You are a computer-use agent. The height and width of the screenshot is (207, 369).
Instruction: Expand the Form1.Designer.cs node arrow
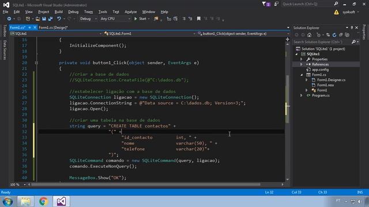(x=306, y=80)
